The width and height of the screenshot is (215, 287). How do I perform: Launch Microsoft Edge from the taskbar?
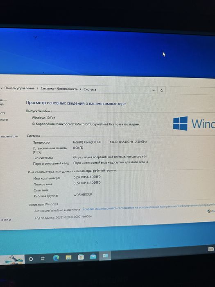point(56,258)
